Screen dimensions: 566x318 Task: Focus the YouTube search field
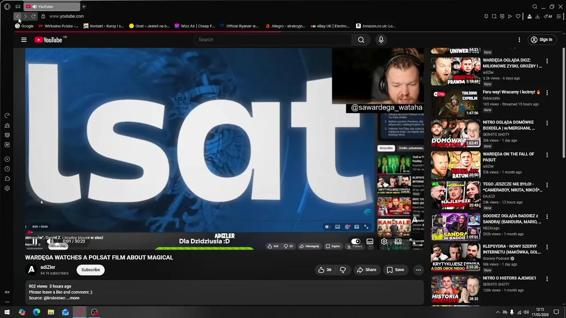[x=273, y=40]
